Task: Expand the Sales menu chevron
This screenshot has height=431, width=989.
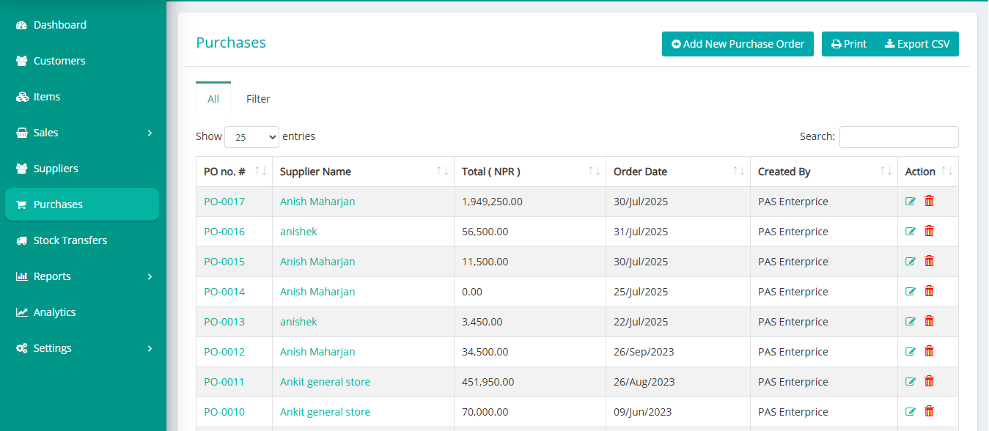Action: tap(150, 132)
